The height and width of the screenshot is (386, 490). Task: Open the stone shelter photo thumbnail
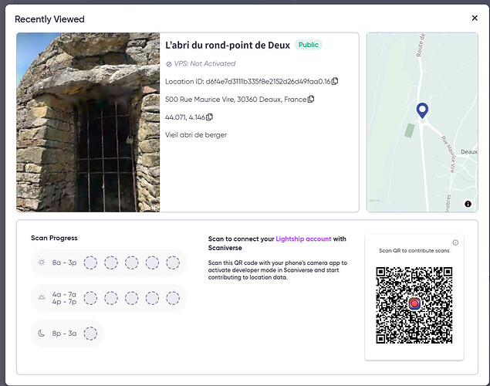(88, 122)
